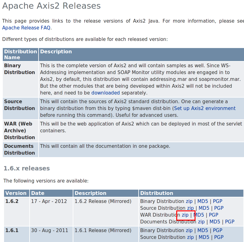
Task: Download 1.6.2 Binary Distribution zip
Action: (x=189, y=201)
